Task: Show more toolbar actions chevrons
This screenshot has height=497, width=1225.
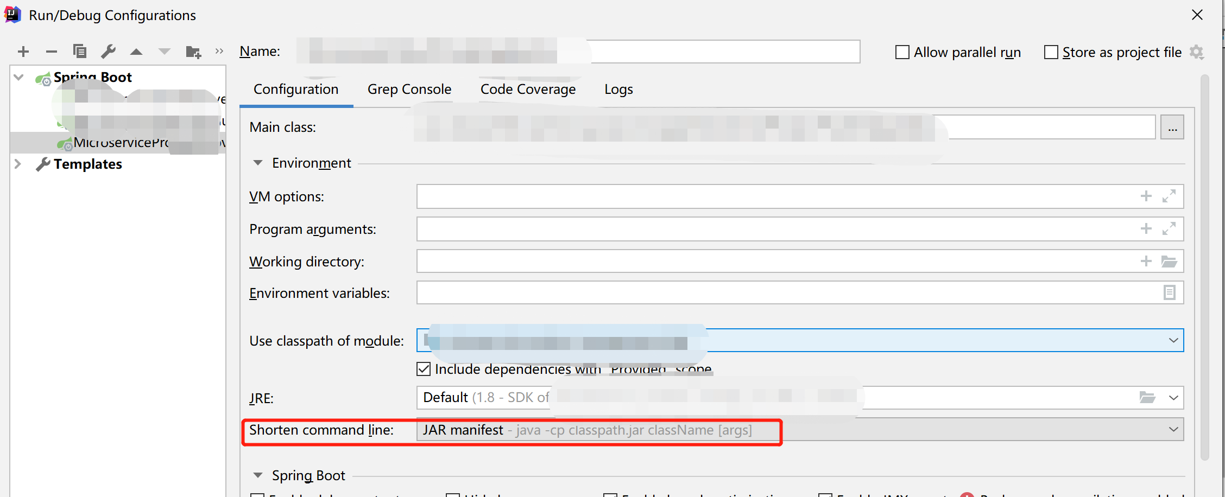Action: tap(219, 51)
